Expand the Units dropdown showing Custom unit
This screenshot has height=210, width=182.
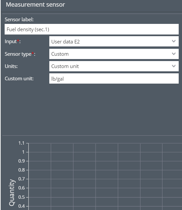(114, 66)
